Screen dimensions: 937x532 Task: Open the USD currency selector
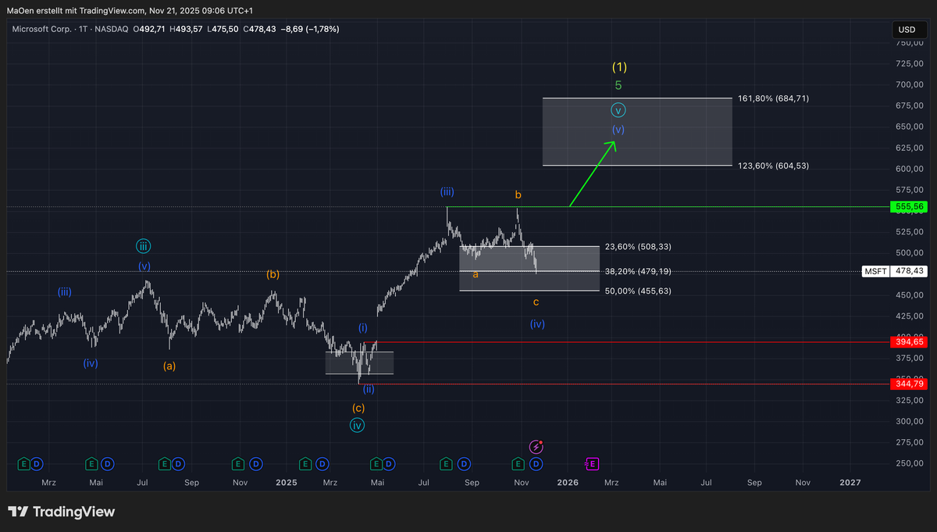coord(907,30)
